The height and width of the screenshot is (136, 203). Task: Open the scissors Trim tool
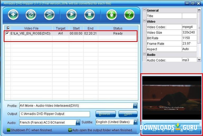pyautogui.click(x=49, y=14)
